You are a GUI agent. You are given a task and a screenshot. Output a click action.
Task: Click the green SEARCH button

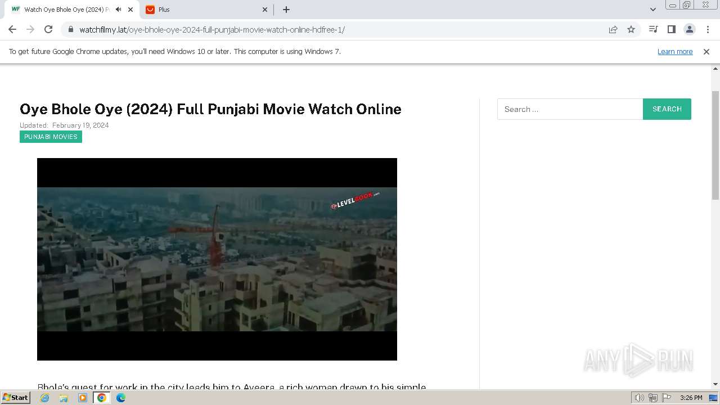[x=667, y=109]
